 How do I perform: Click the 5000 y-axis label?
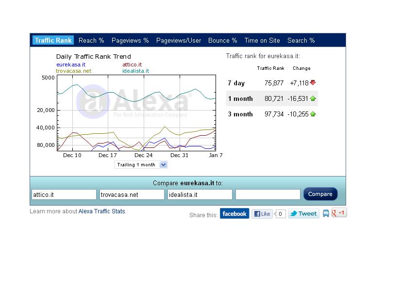point(48,78)
